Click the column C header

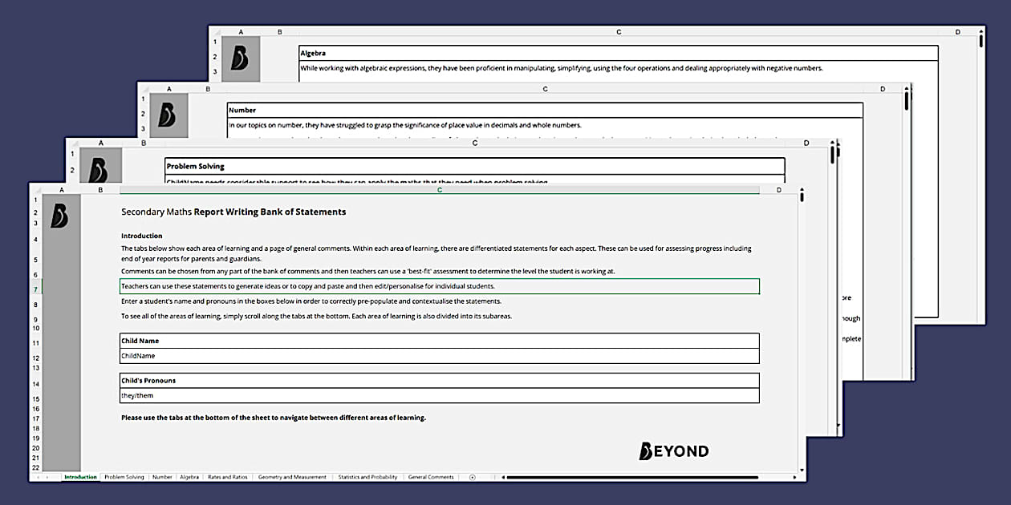pos(440,190)
